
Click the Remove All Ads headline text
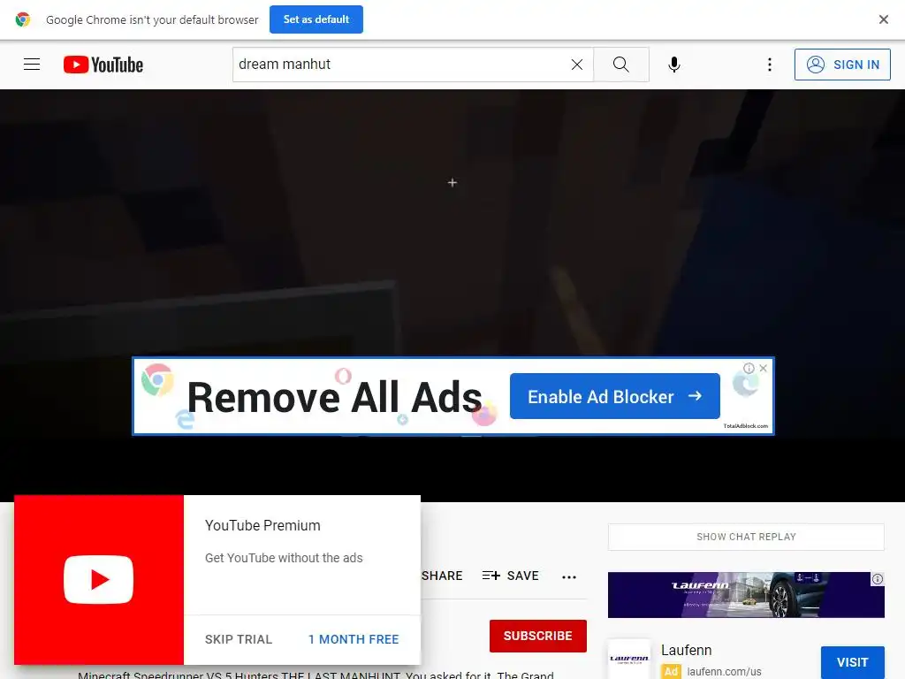335,397
